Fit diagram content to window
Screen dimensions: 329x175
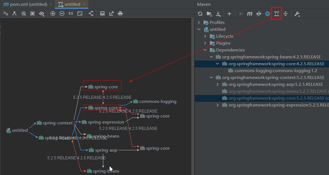(x=80, y=14)
